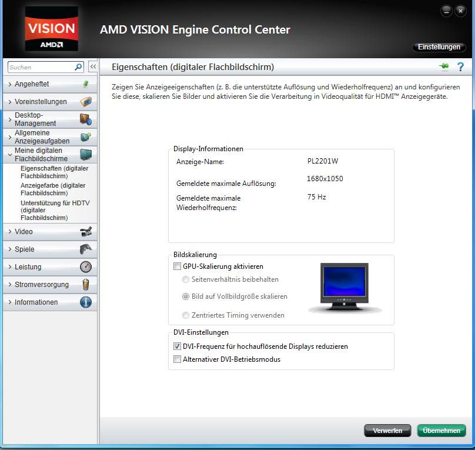The image size is (475, 450).
Task: Click the Desktop-Management icon
Action: (x=86, y=119)
